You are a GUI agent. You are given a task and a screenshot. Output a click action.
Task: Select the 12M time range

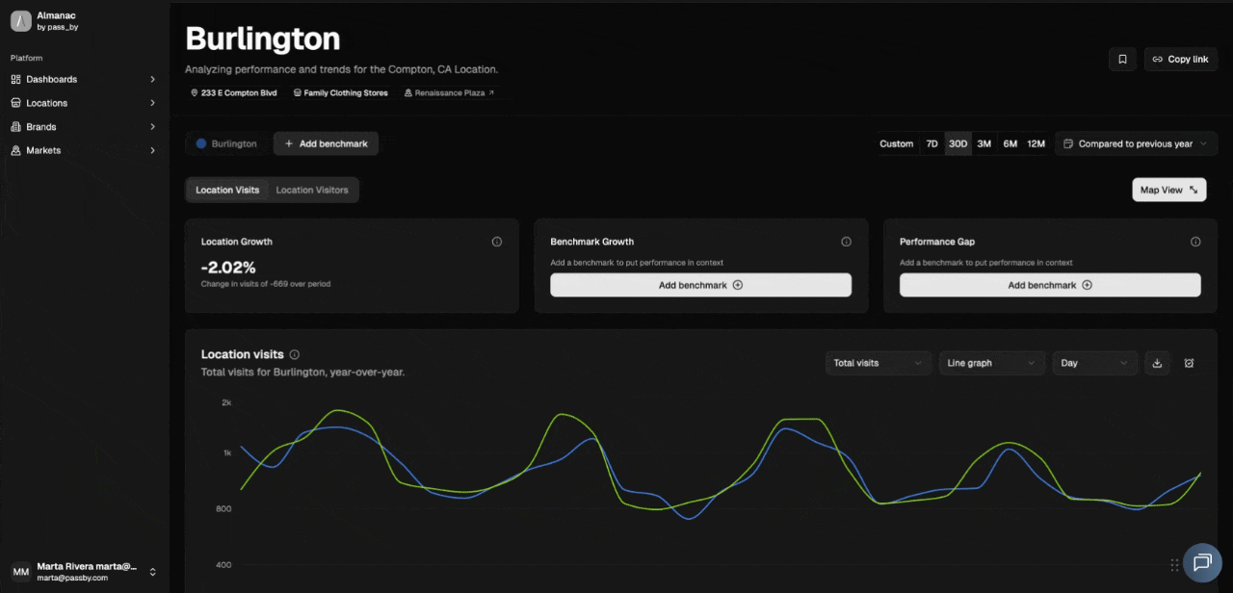[1036, 143]
